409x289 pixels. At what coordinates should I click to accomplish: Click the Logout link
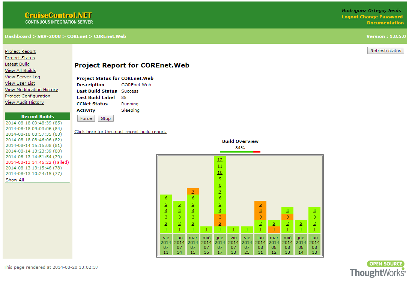350,17
